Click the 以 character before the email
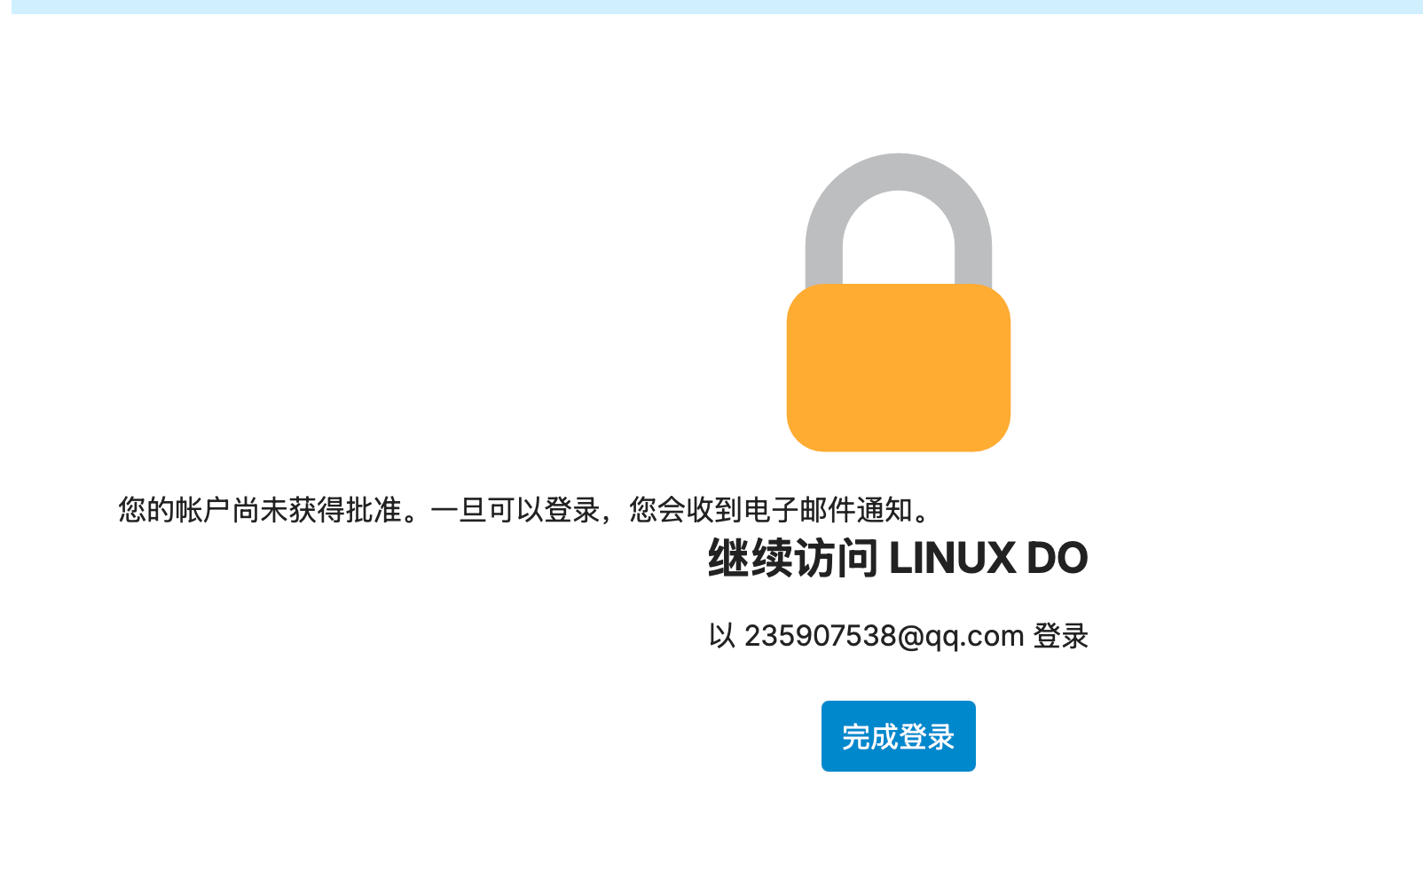The width and height of the screenshot is (1423, 871). [722, 636]
